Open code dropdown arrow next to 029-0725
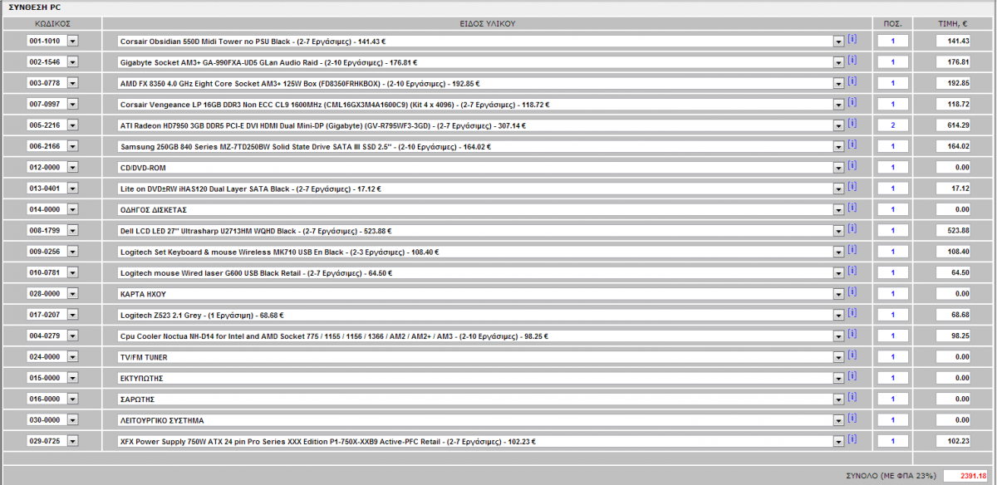 [x=72, y=441]
